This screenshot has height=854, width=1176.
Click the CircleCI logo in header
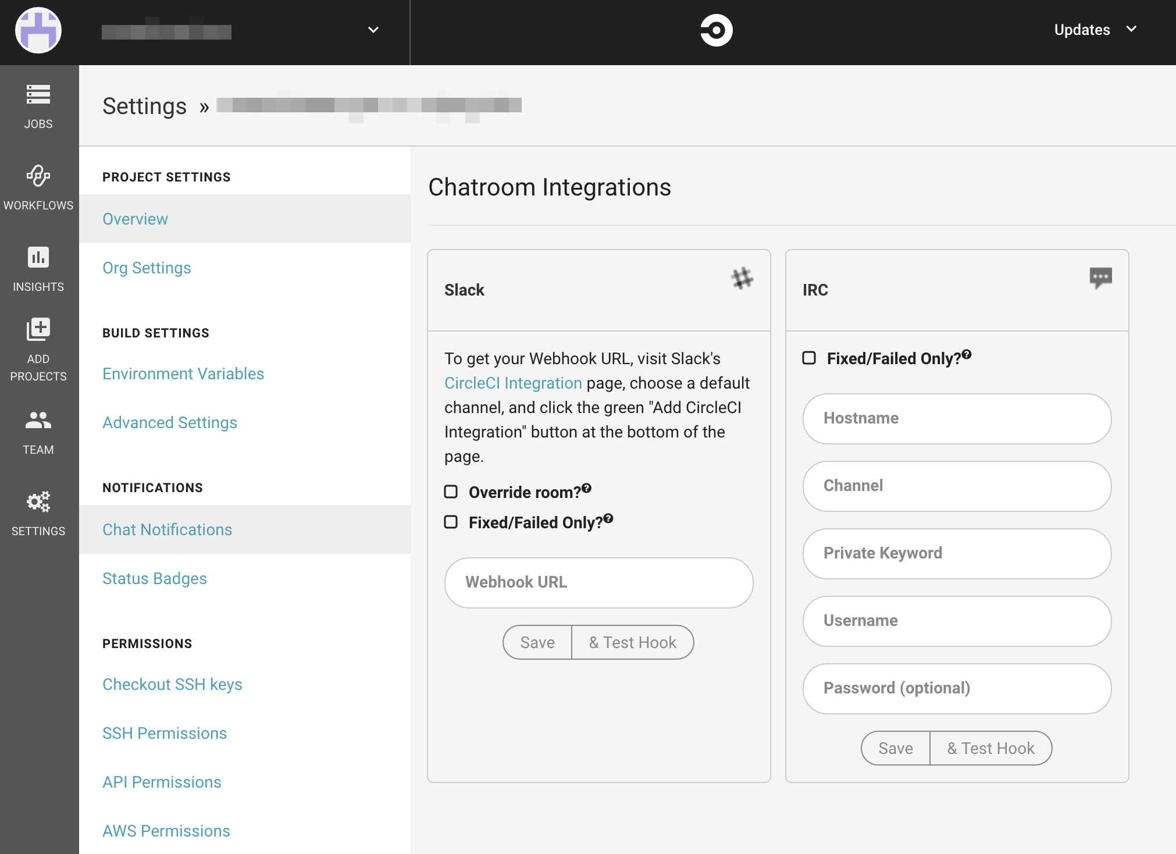pyautogui.click(x=716, y=30)
